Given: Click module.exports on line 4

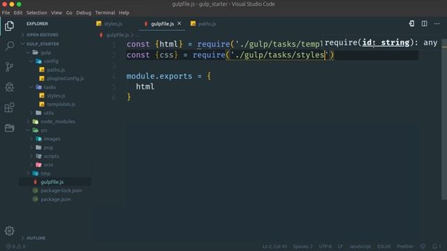Looking at the screenshot, I should [159, 76].
